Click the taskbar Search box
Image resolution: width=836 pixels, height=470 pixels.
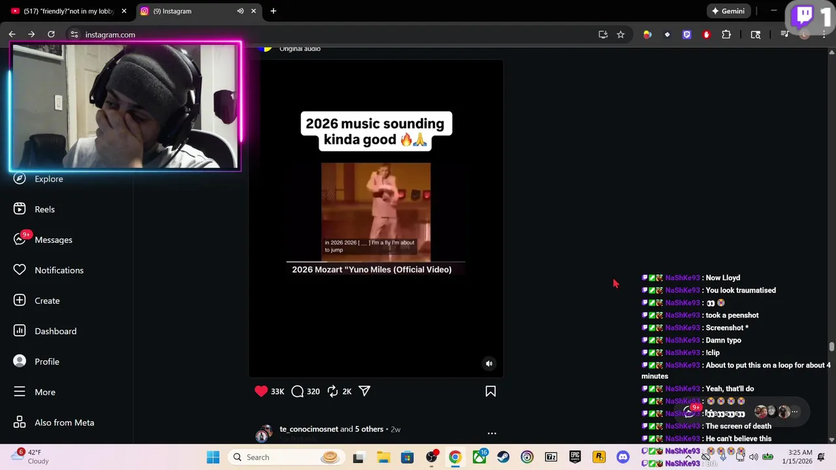click(286, 457)
